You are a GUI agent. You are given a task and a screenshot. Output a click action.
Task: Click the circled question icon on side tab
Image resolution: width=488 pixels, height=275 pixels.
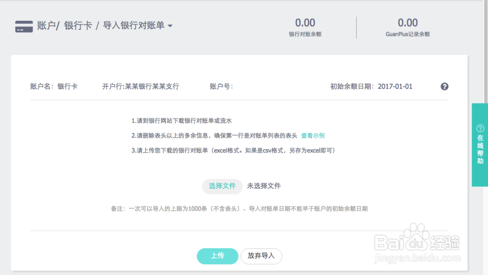point(480,129)
